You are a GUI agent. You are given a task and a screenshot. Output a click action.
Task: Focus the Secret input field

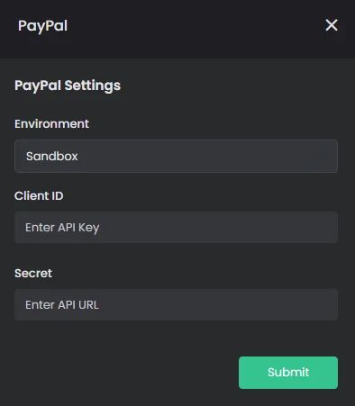pyautogui.click(x=176, y=305)
